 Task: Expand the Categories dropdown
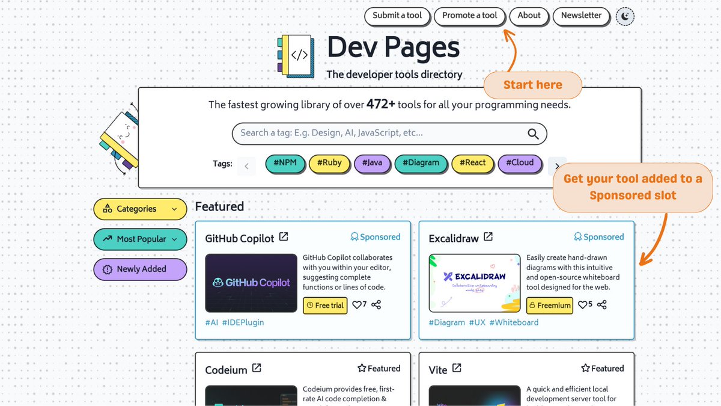click(140, 209)
